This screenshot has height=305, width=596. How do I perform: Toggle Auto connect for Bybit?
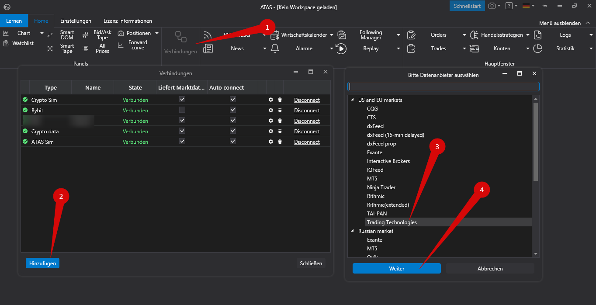pyautogui.click(x=233, y=110)
